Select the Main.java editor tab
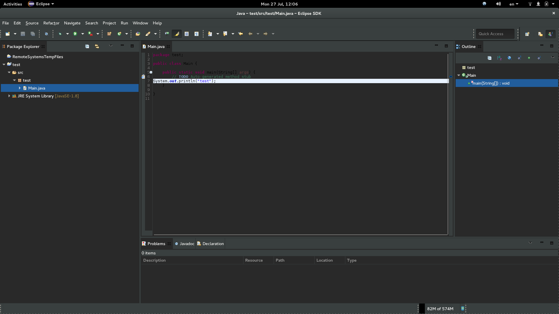Image resolution: width=559 pixels, height=314 pixels. pyautogui.click(x=156, y=47)
